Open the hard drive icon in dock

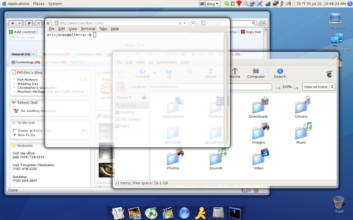218,213
